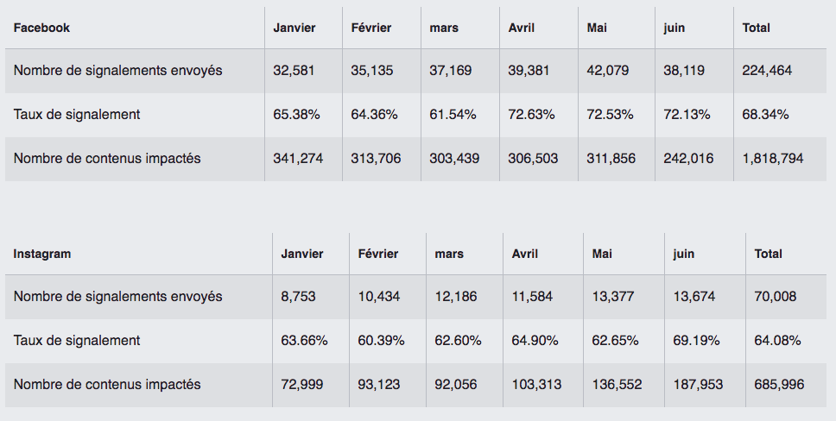Select Facebook total contenus 1,818,794

pyautogui.click(x=773, y=159)
